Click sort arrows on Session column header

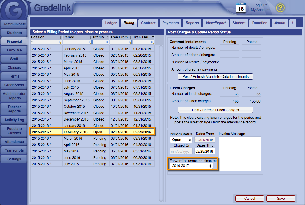(61, 37)
